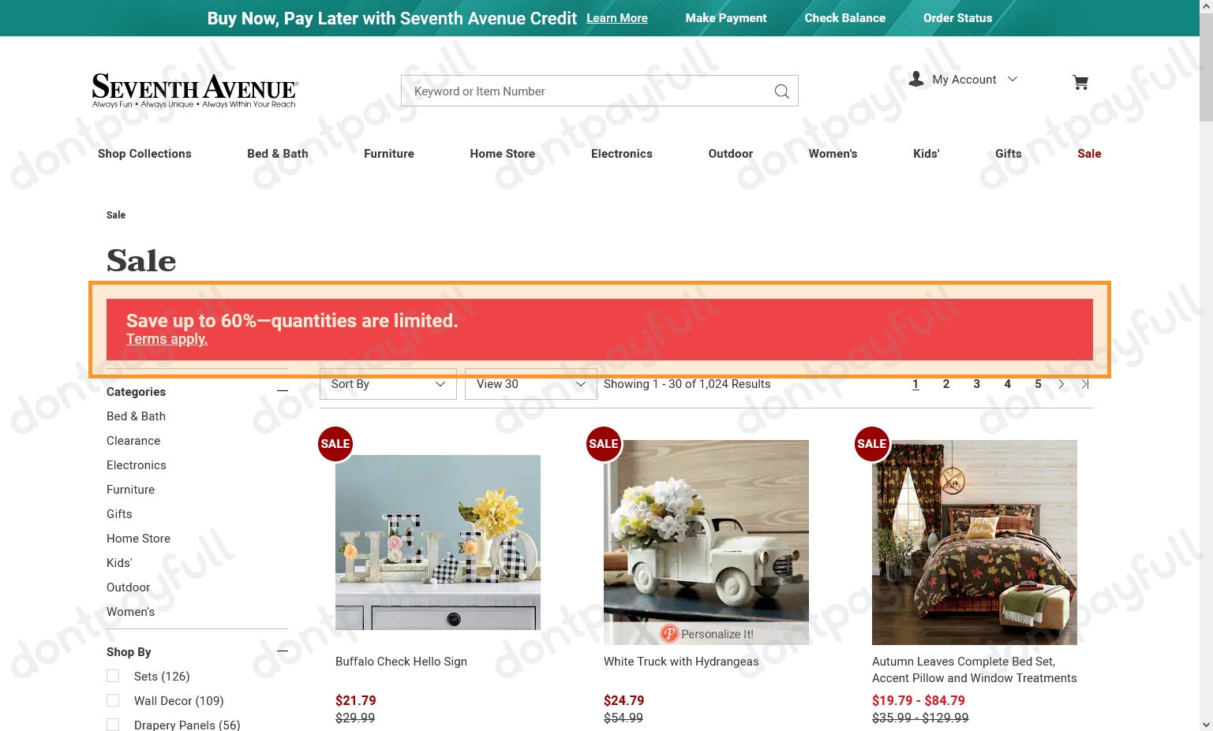Select the Electronics navigation item
The image size is (1213, 731).
click(x=621, y=154)
